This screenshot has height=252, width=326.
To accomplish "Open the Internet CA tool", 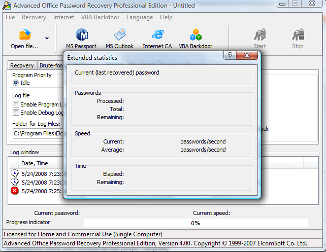I will [157, 39].
